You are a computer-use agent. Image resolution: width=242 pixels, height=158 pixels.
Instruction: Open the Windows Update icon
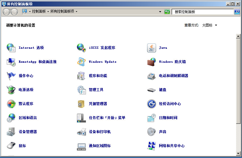[81, 62]
